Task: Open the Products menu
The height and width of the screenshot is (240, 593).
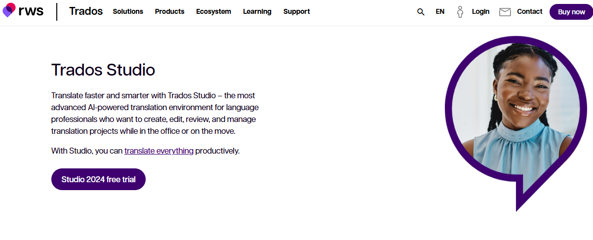Action: coord(169,11)
